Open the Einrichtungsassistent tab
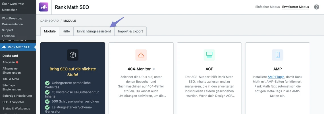The image size is (324, 114). click(94, 31)
